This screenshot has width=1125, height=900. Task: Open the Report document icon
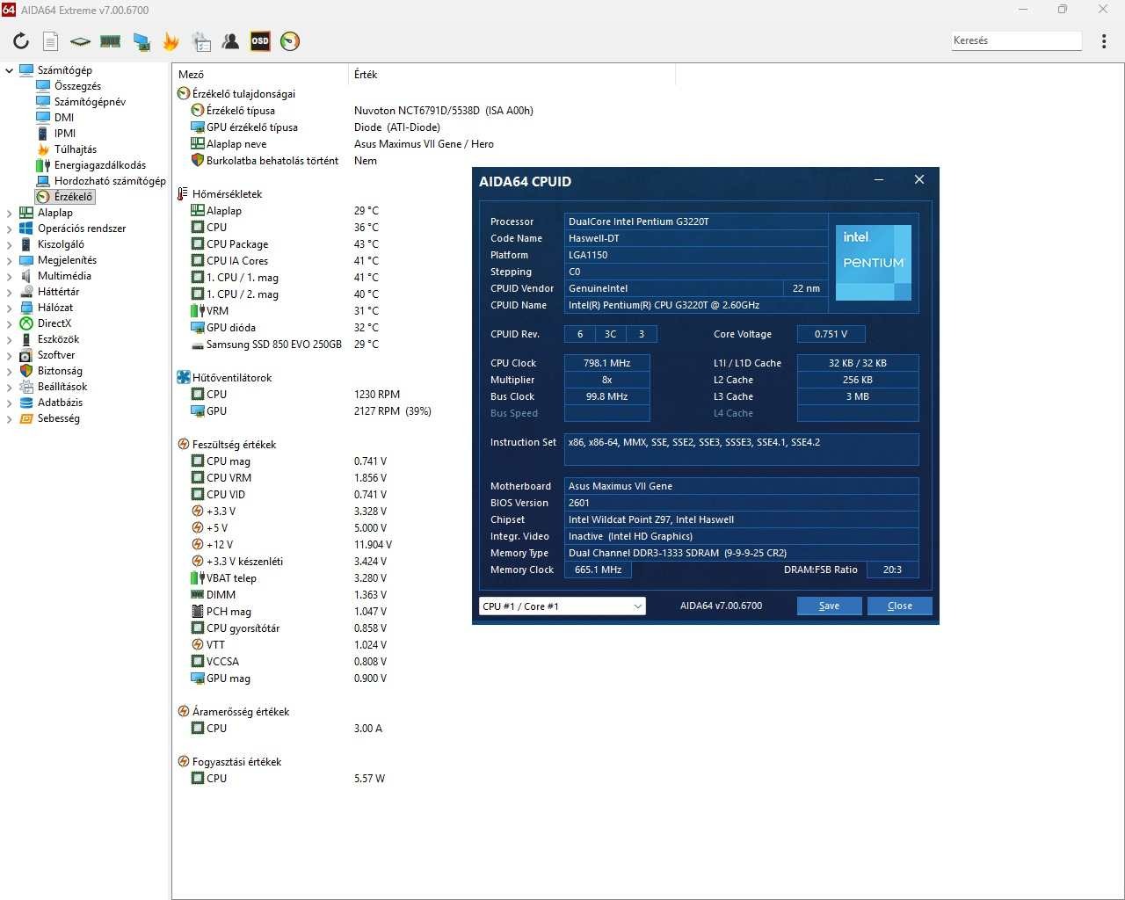(51, 41)
